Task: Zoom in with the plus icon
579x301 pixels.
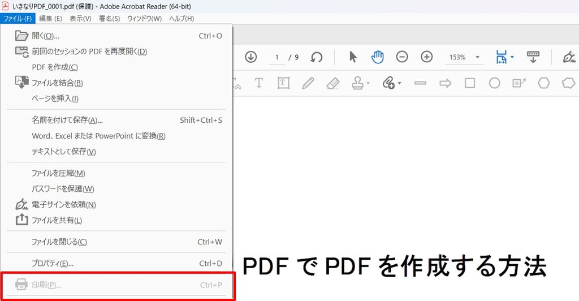Action: click(427, 57)
